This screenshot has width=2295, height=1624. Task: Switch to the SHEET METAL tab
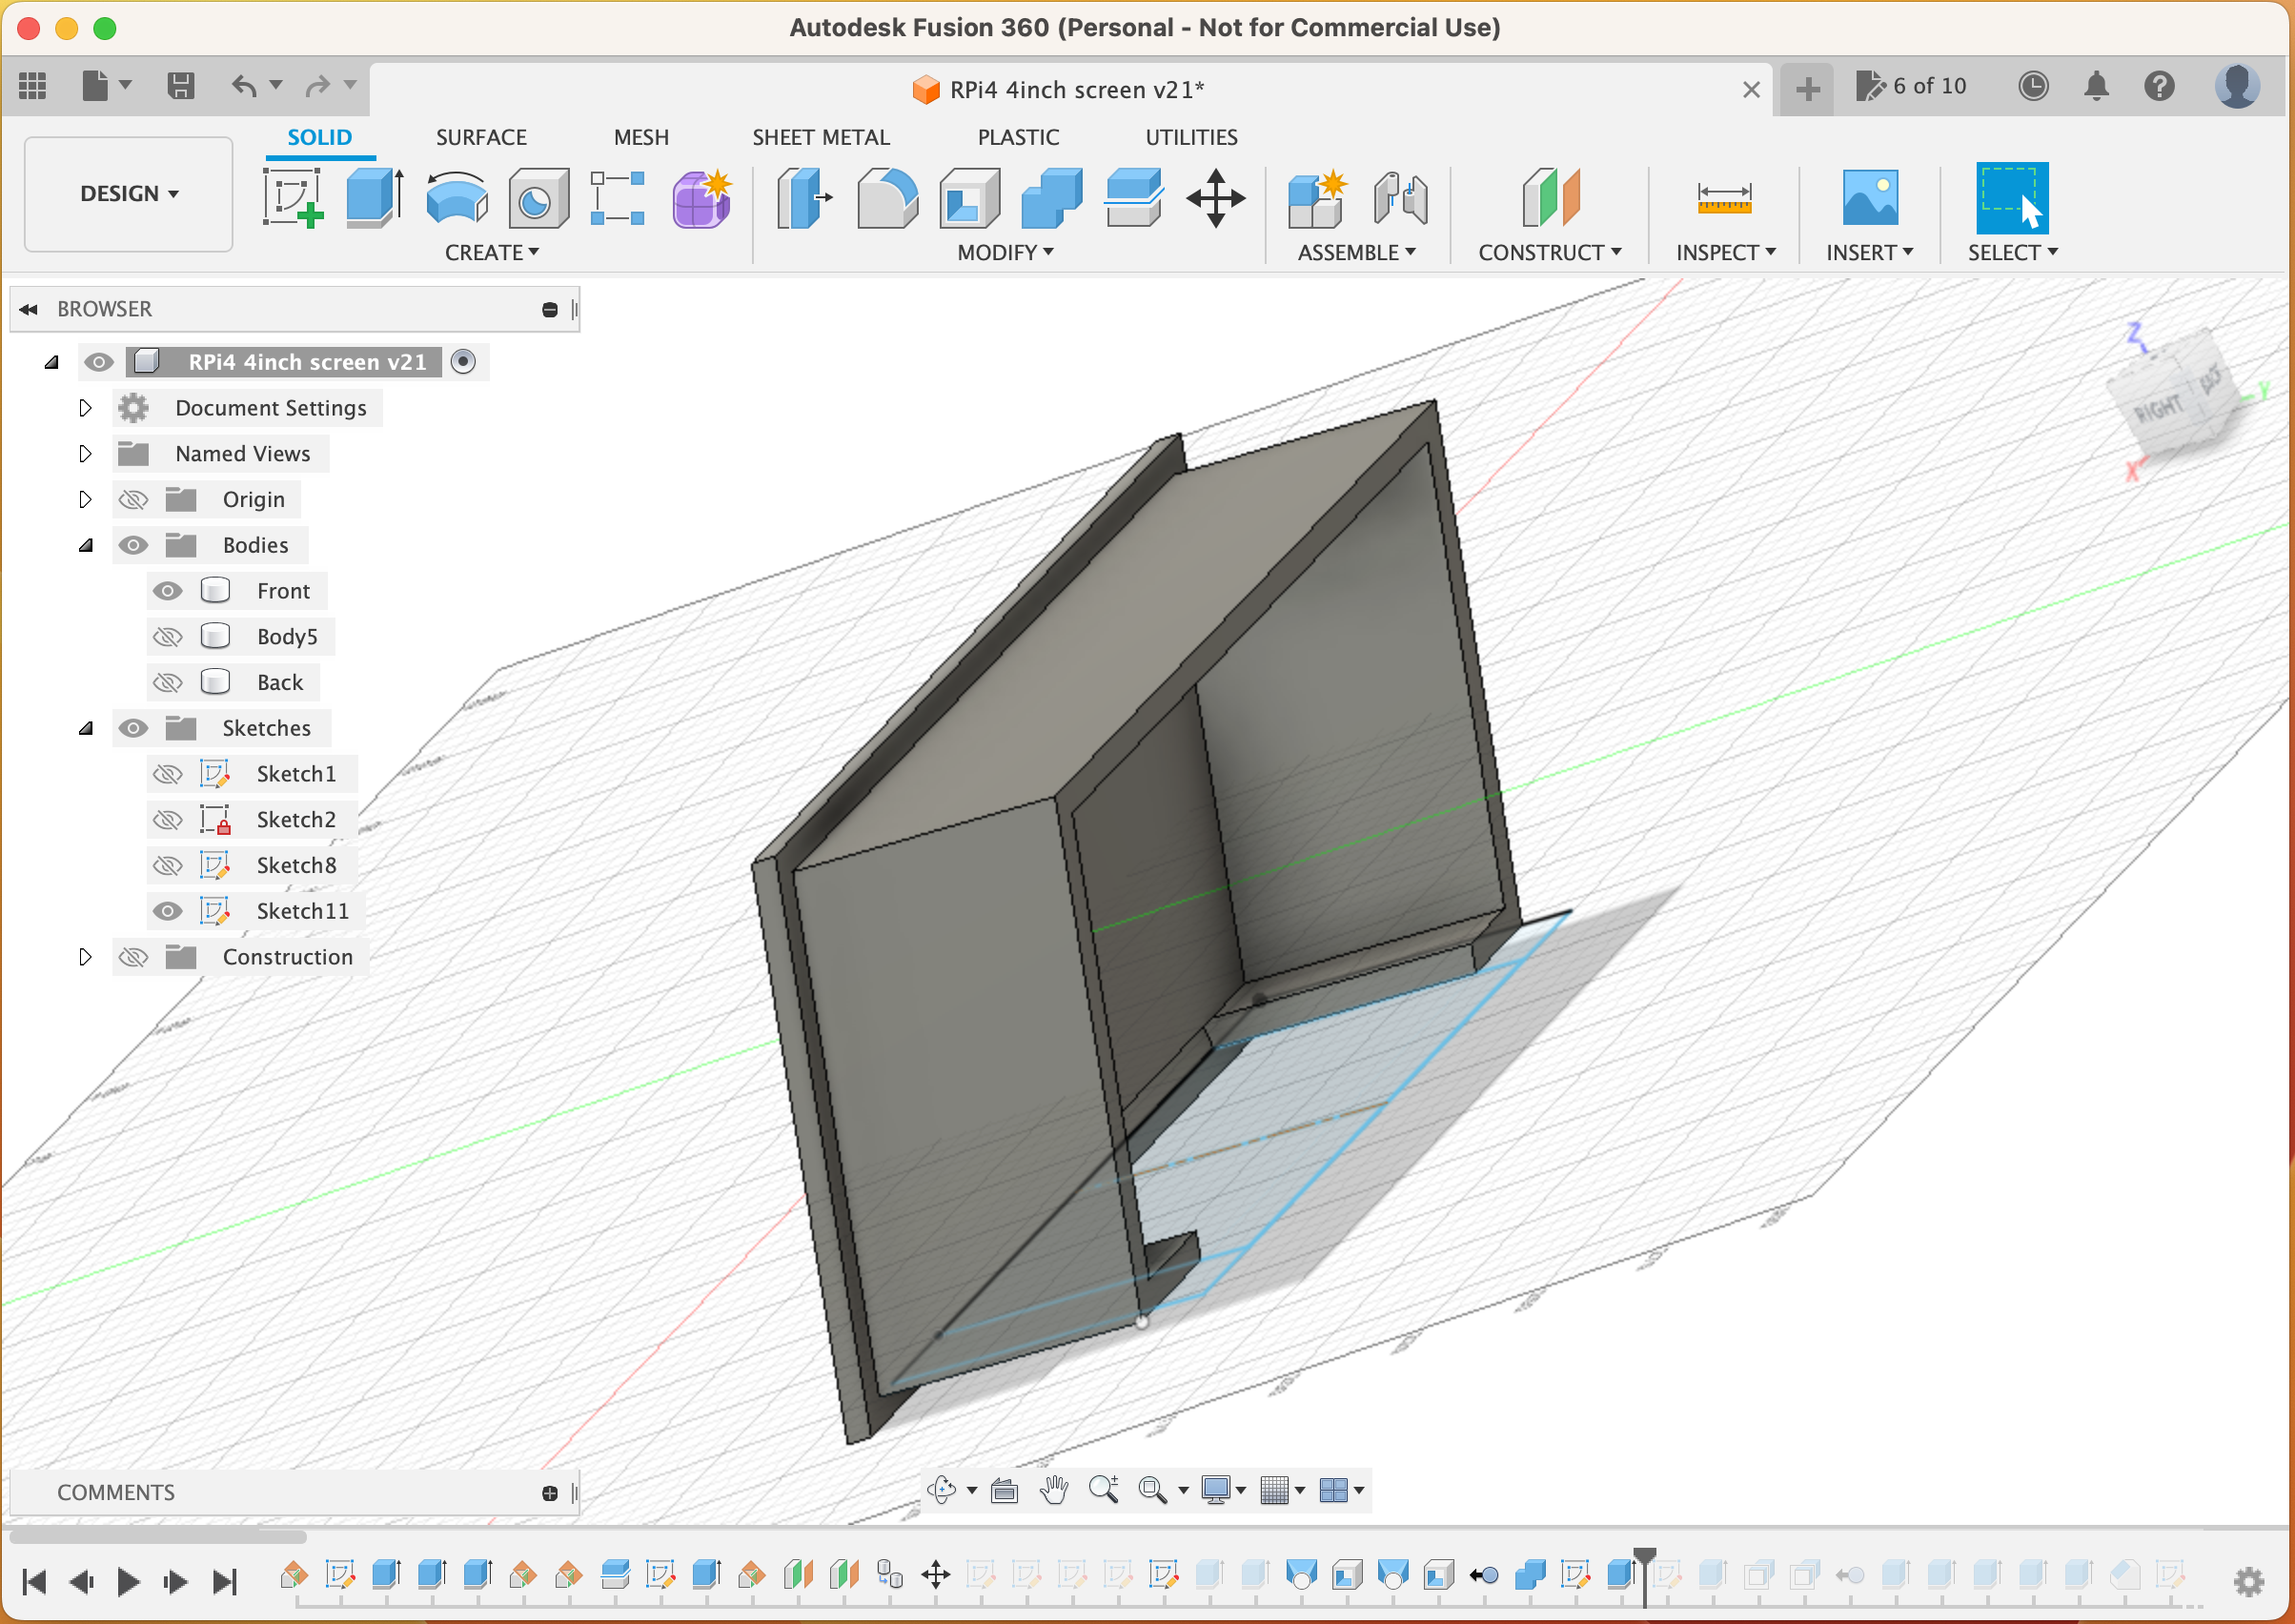pyautogui.click(x=820, y=137)
